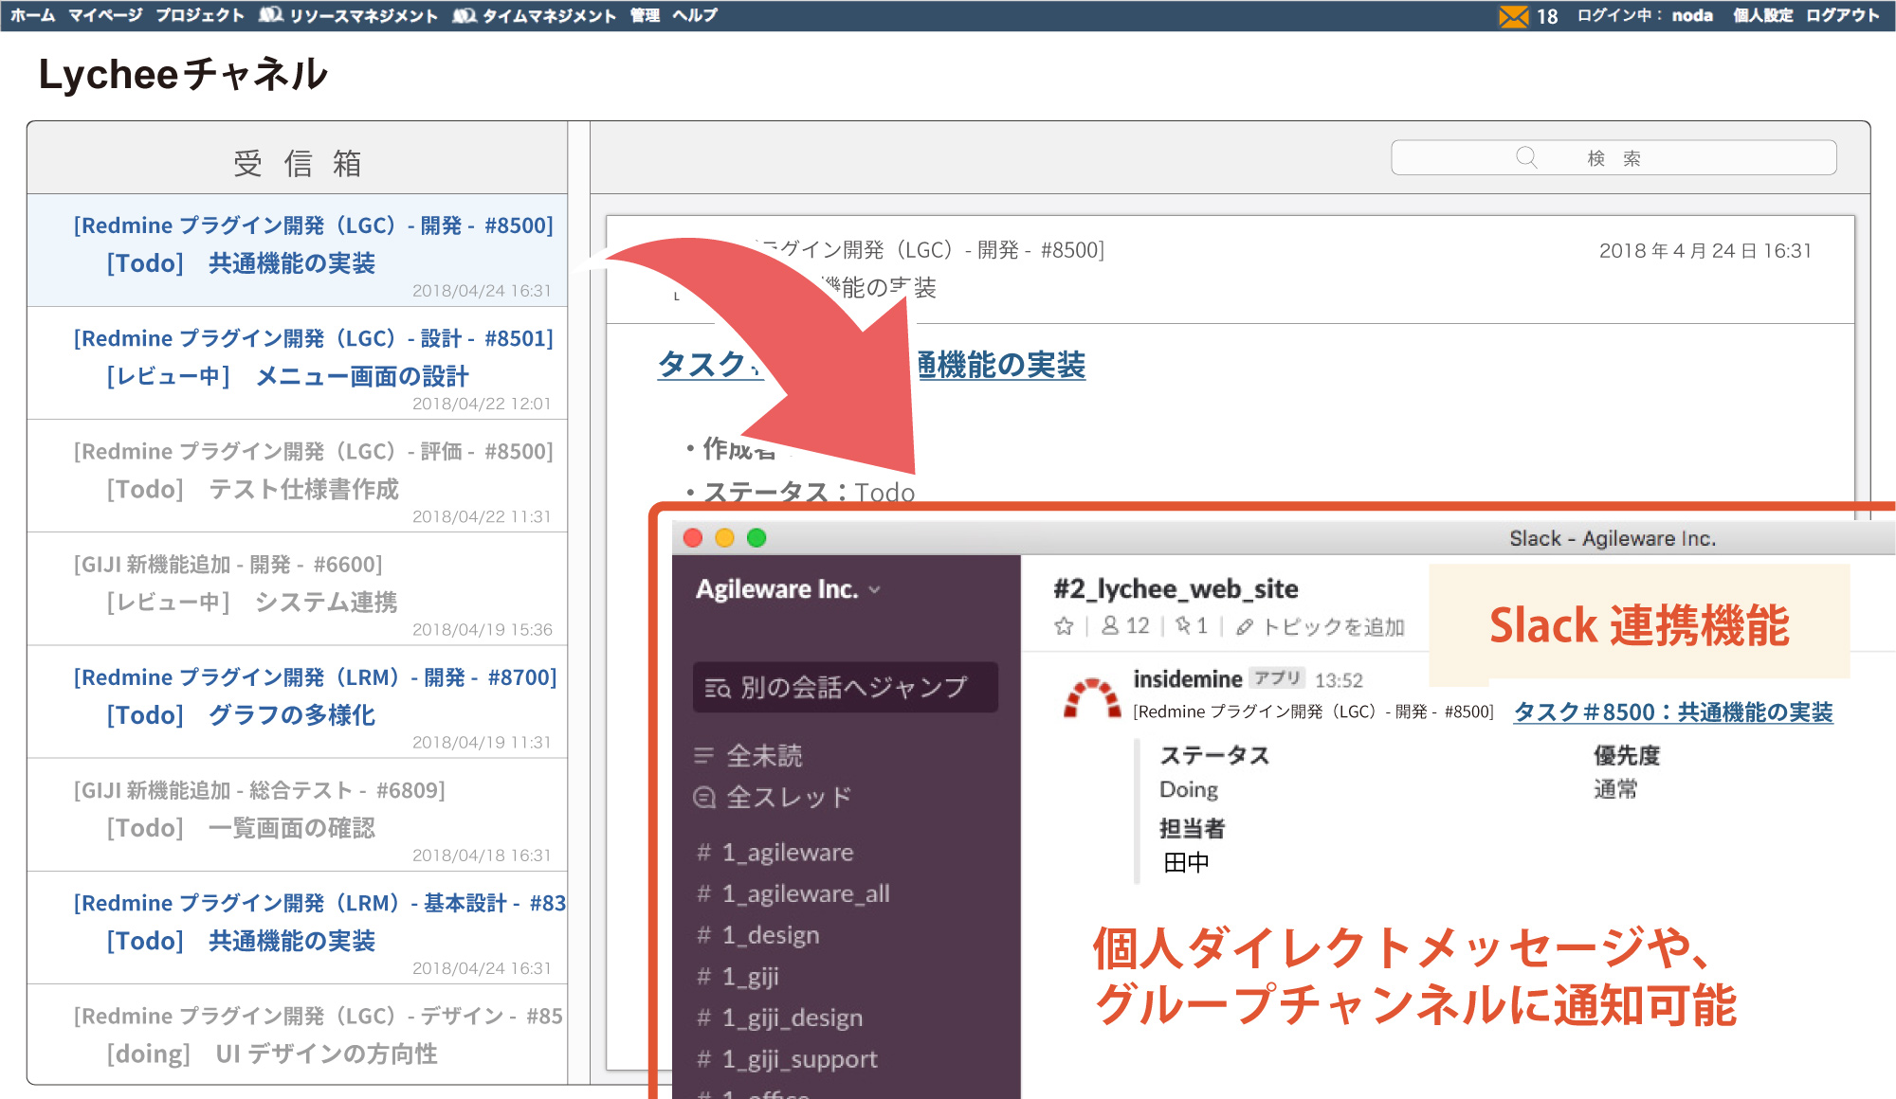Open pinned items icon showing 1
The image size is (1896, 1099).
pos(1183,626)
